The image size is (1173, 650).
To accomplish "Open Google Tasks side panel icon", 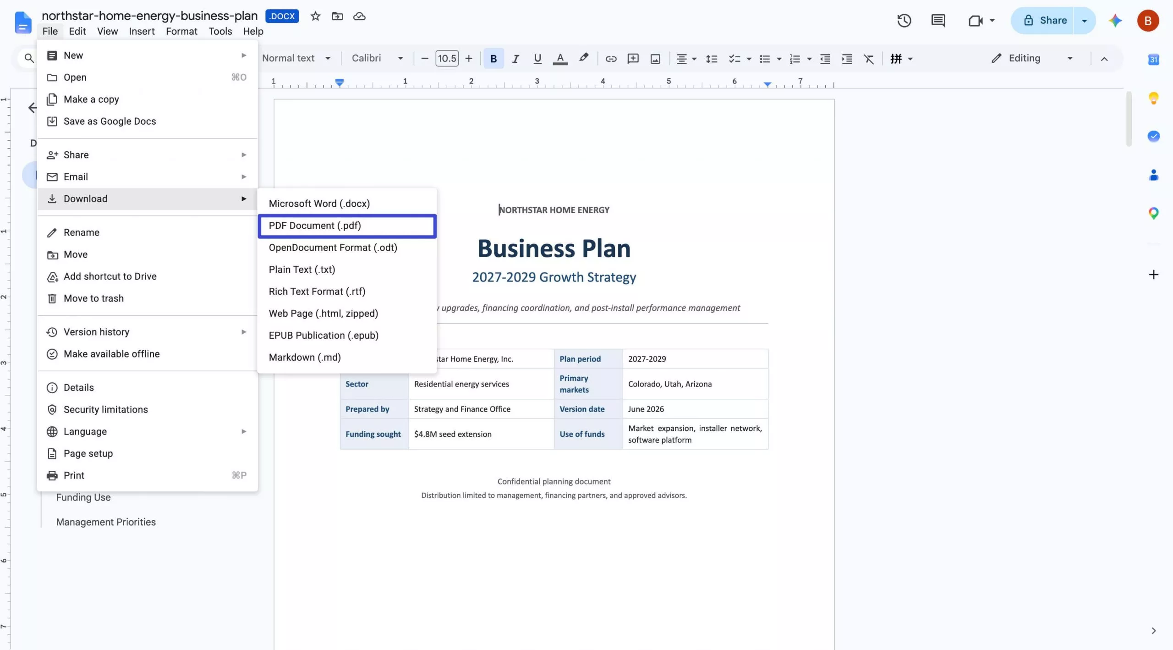I will point(1153,136).
